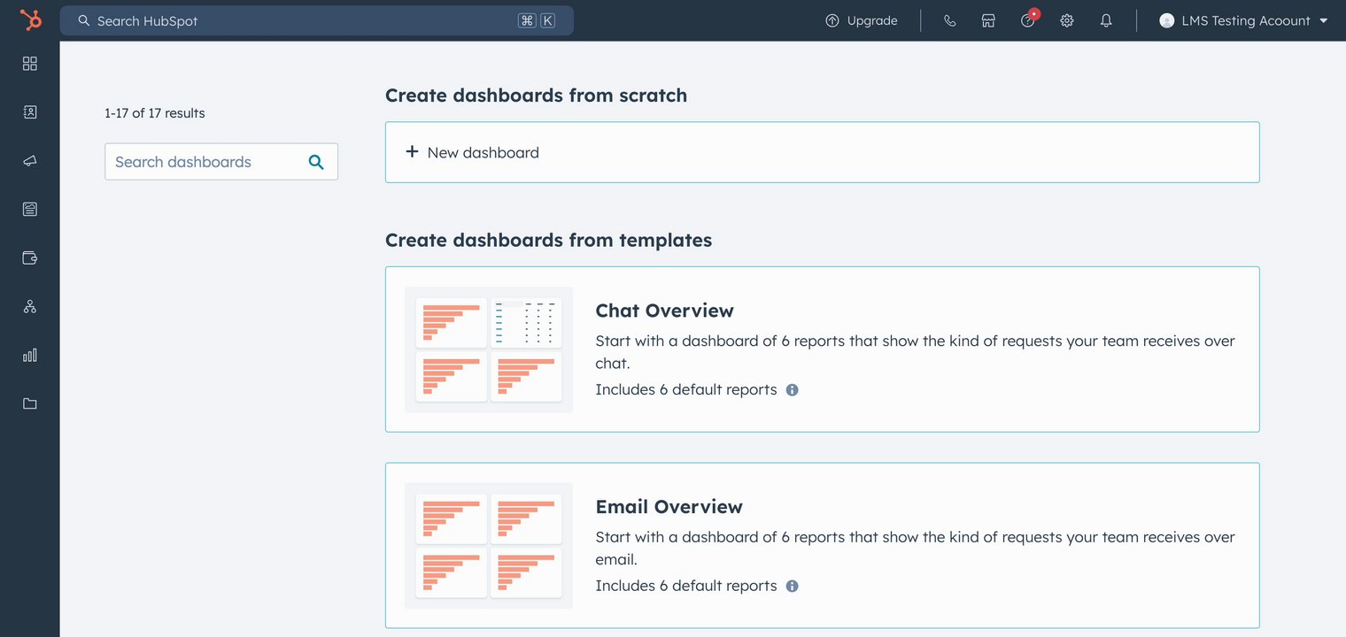Click the Upgrade button
1346x637 pixels.
(862, 20)
